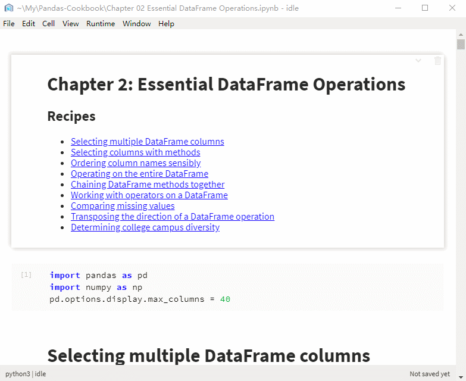Open the File menu

coord(9,24)
